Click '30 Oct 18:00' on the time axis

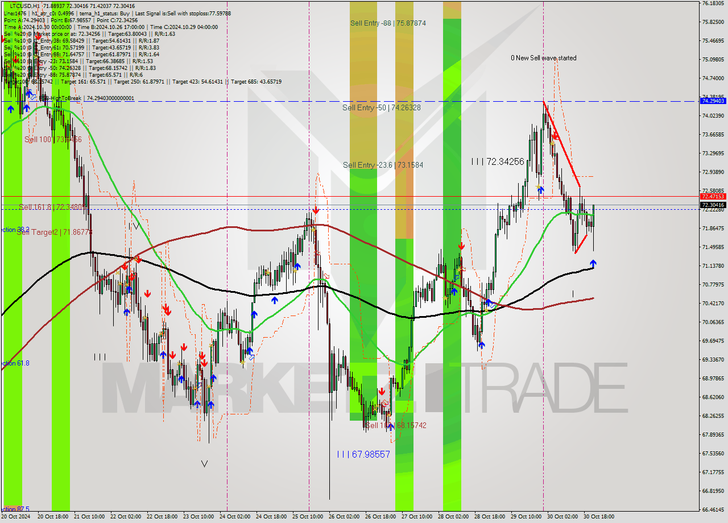pyautogui.click(x=598, y=516)
